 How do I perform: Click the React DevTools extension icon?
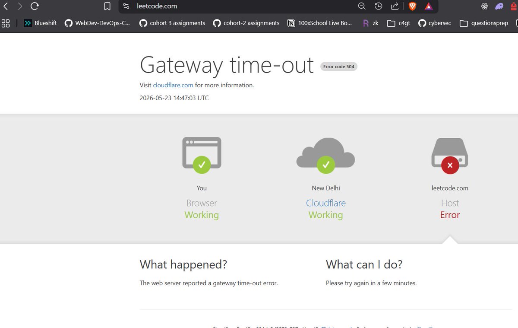[484, 6]
